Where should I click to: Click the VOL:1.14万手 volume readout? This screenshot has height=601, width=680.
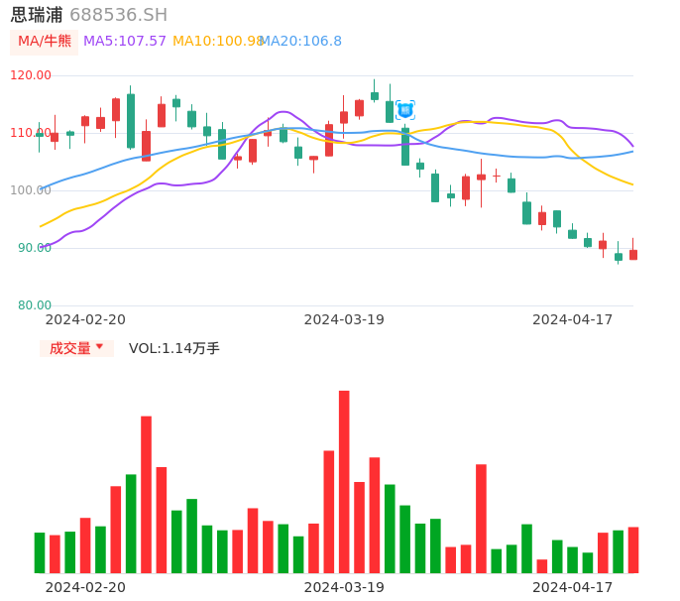coord(174,348)
